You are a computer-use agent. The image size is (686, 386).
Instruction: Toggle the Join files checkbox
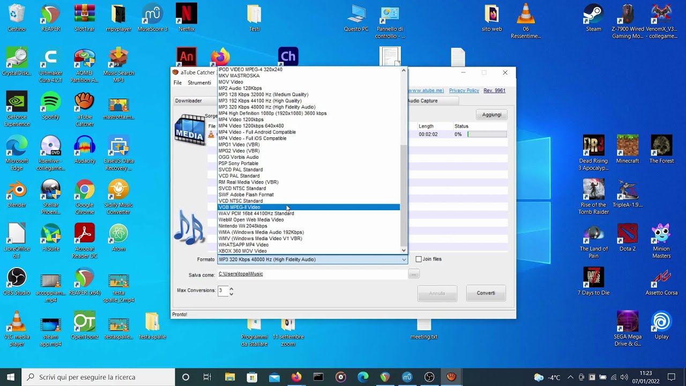tap(419, 259)
